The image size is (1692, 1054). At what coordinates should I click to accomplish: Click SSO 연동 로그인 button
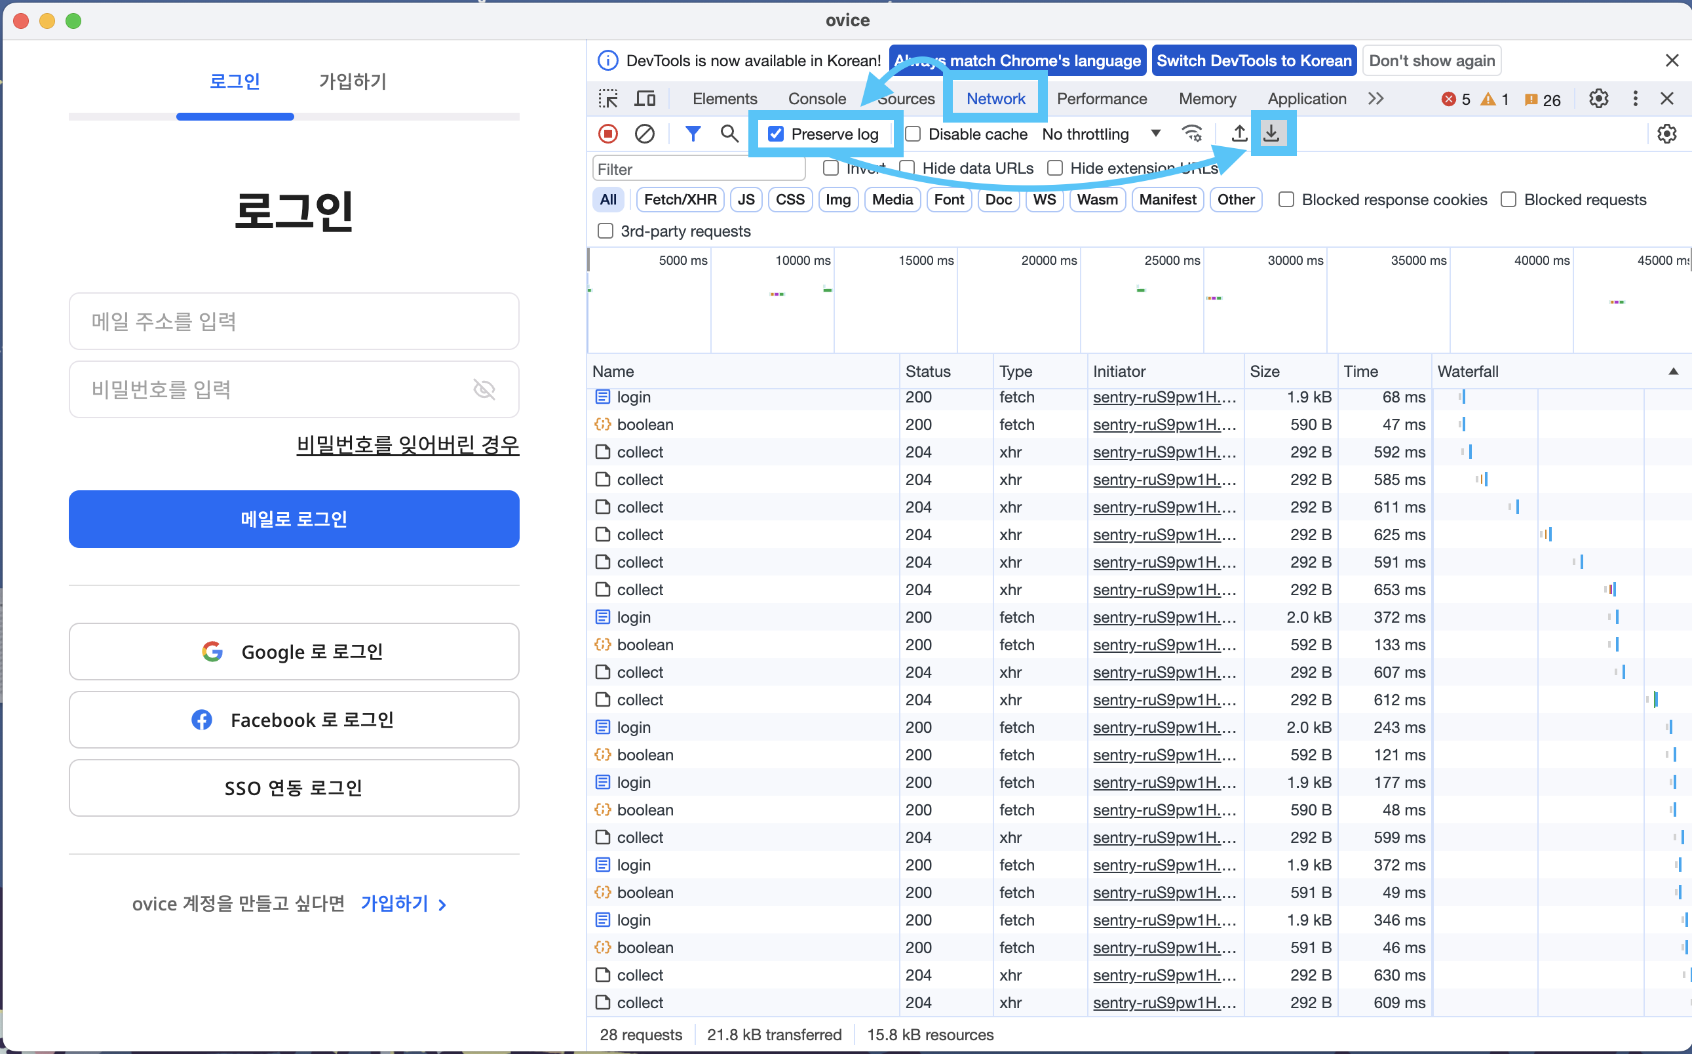[294, 789]
